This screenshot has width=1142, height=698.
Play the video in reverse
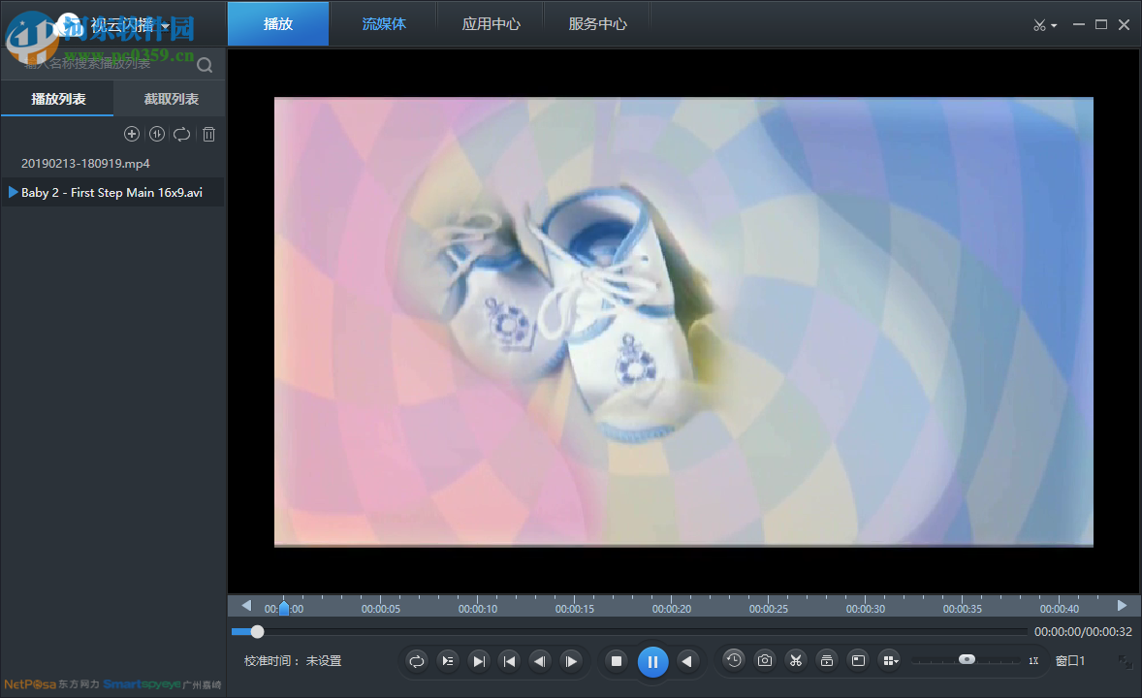click(x=686, y=661)
